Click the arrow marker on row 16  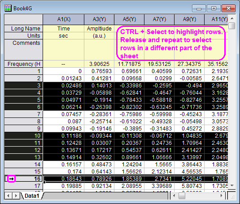(x=11, y=179)
